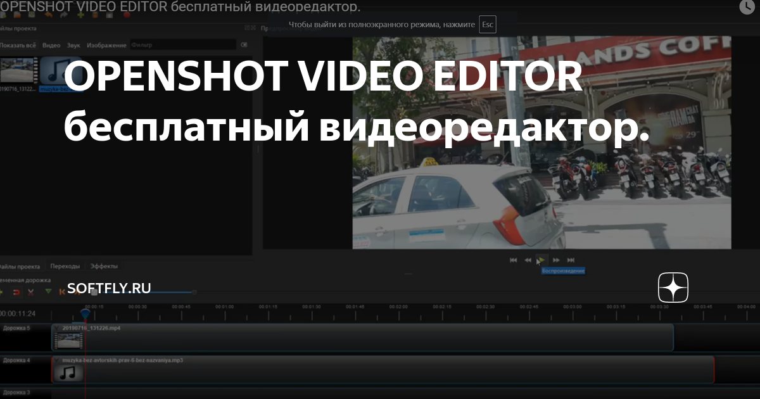Jump to the start of the video preview
Image resolution: width=760 pixels, height=399 pixels.
point(513,260)
